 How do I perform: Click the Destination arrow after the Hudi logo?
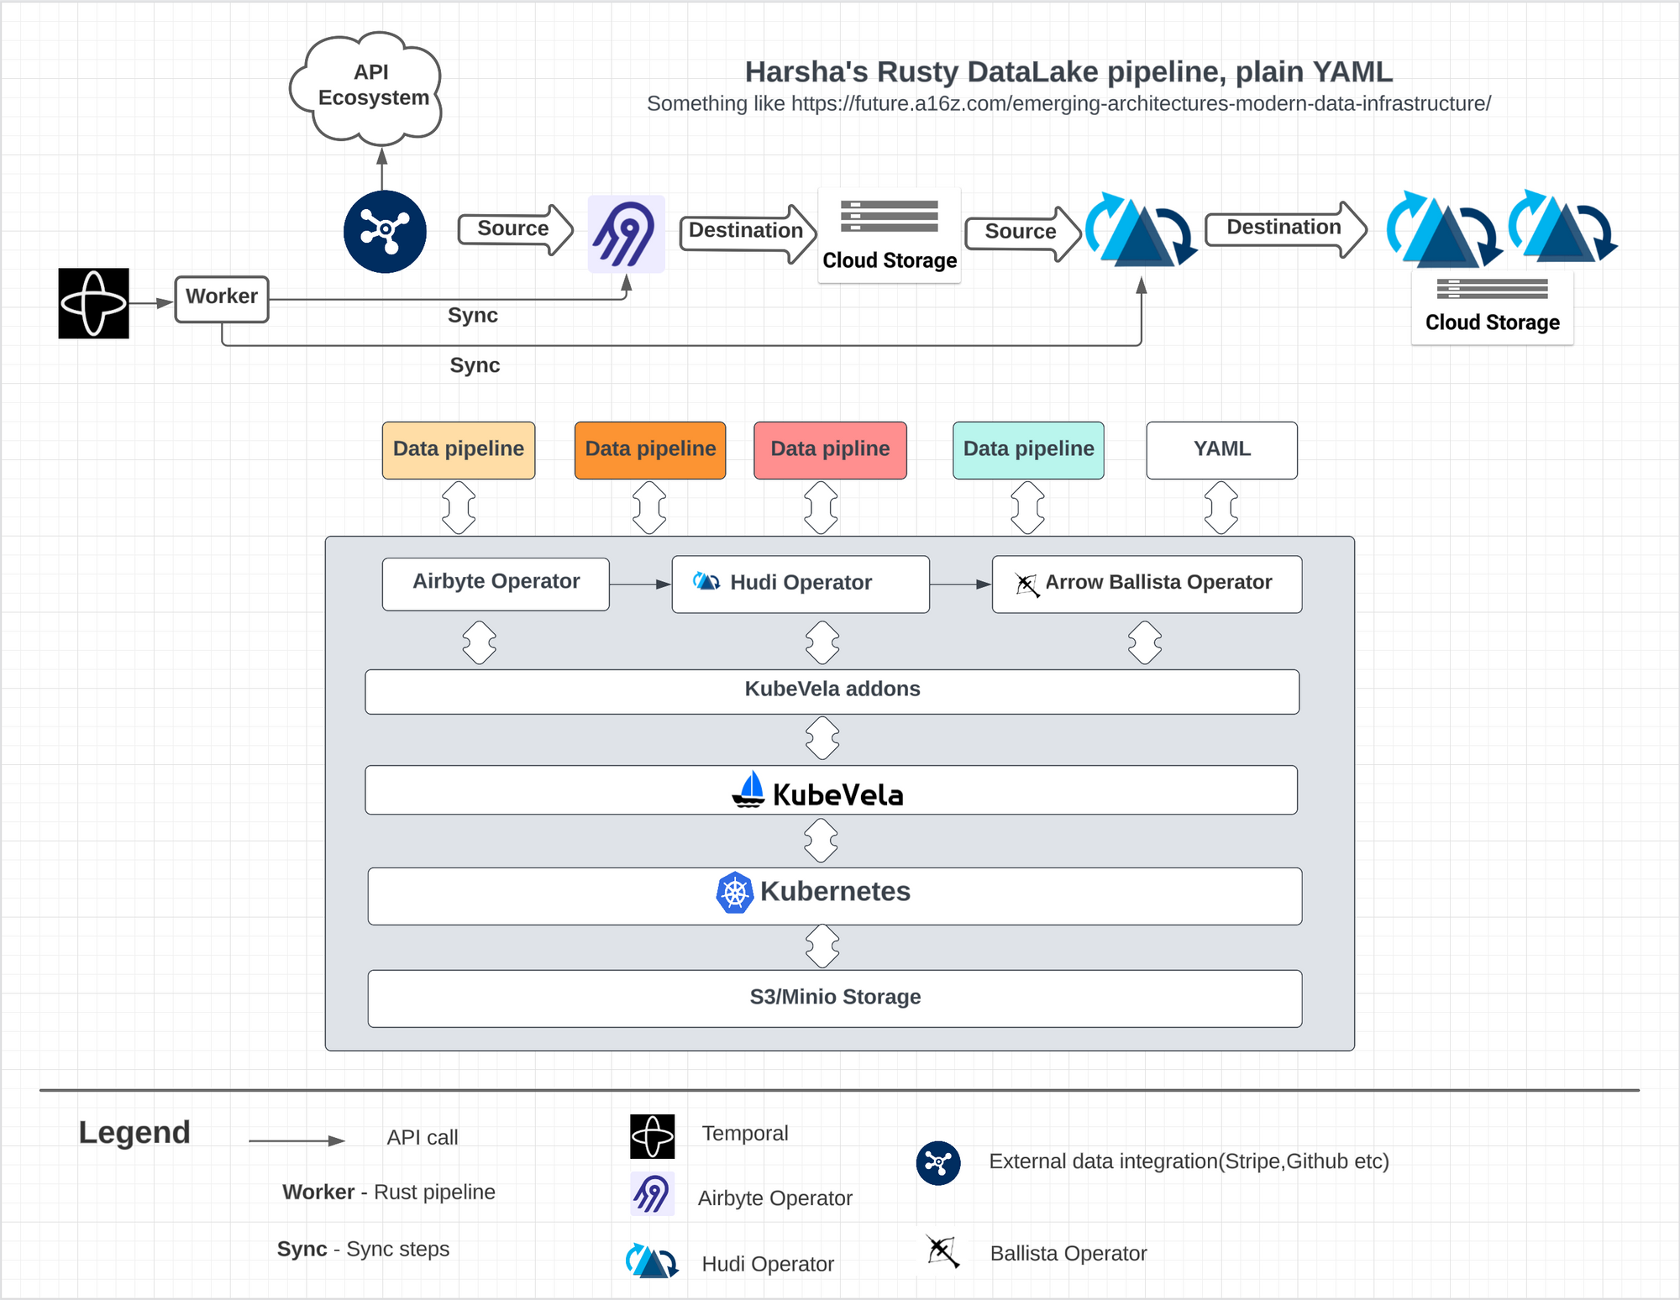(x=1286, y=229)
